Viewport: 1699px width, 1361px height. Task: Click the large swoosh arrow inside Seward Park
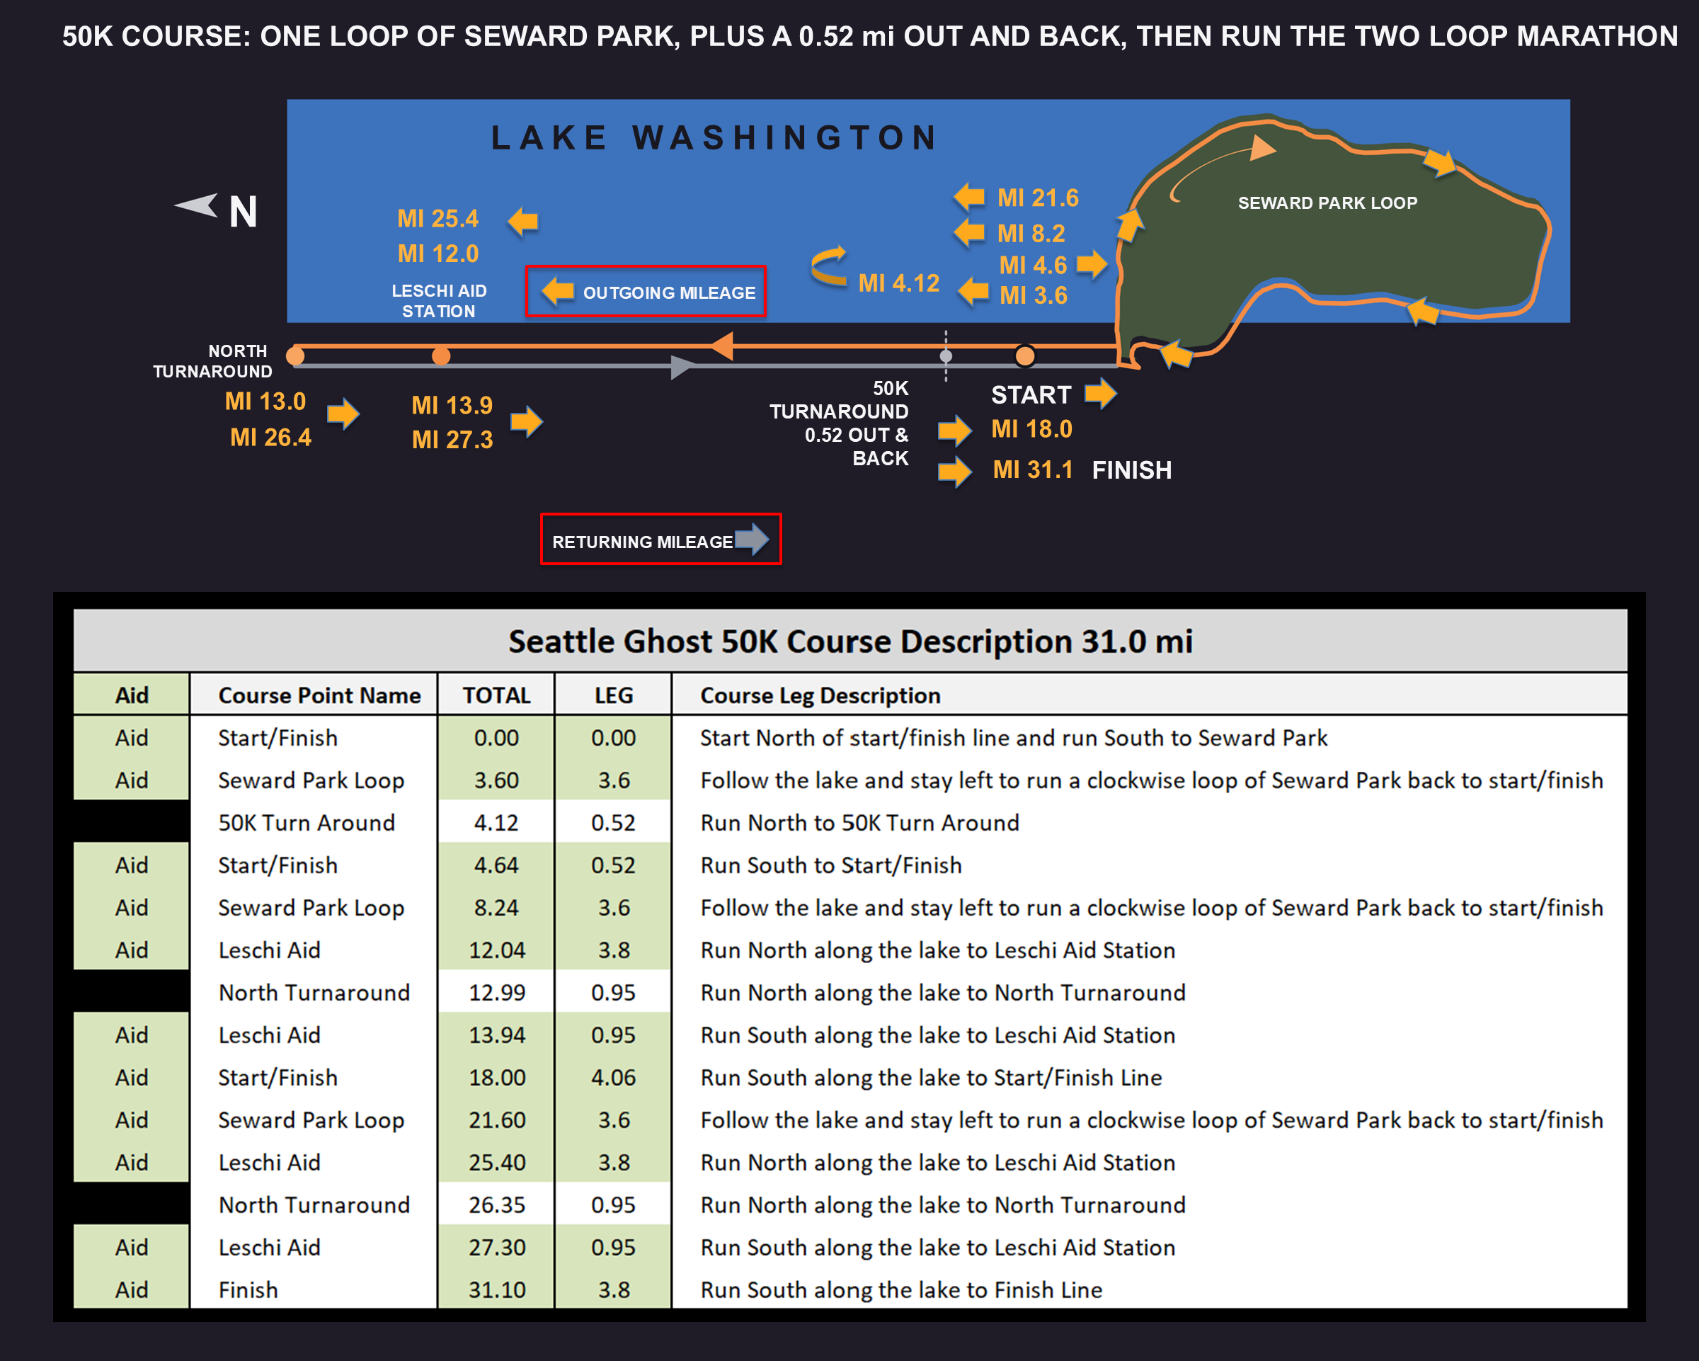[x=1223, y=167]
